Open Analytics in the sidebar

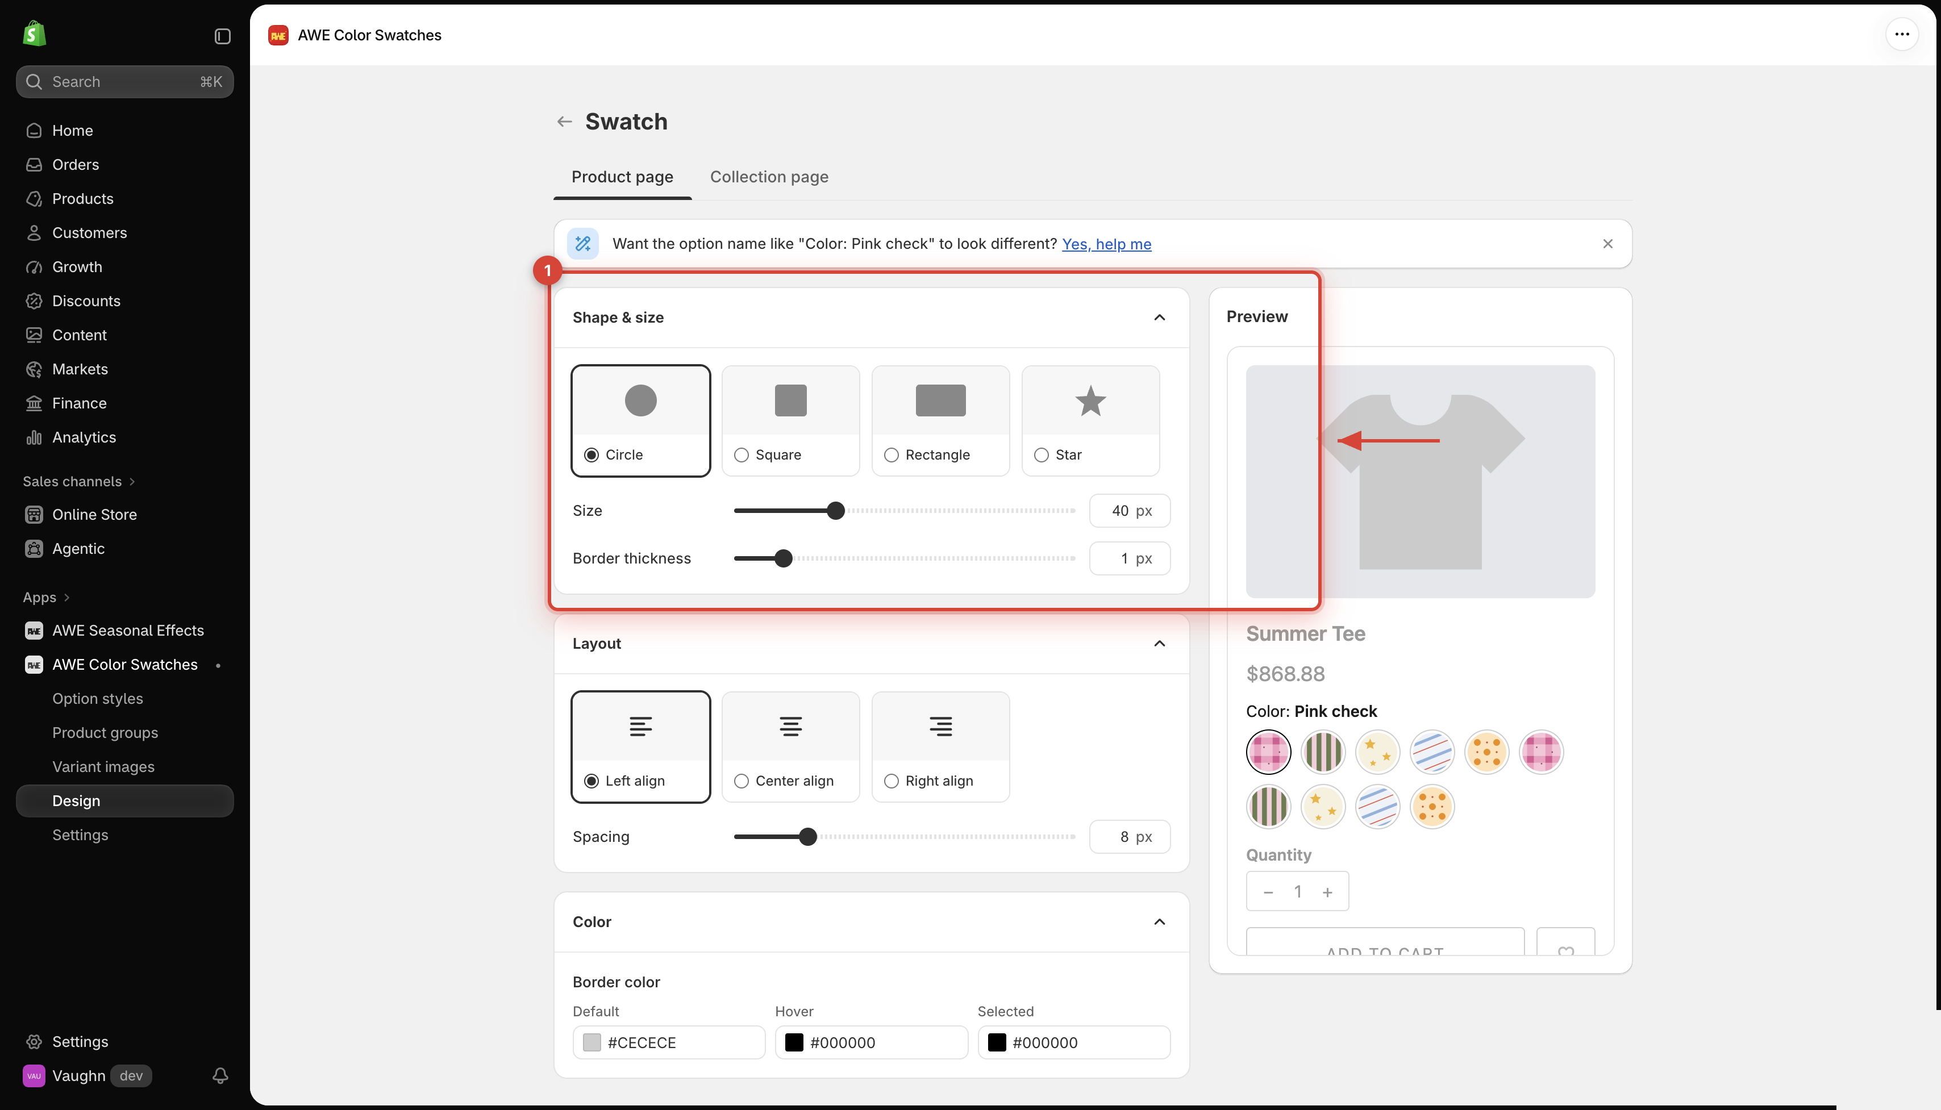tap(125, 437)
